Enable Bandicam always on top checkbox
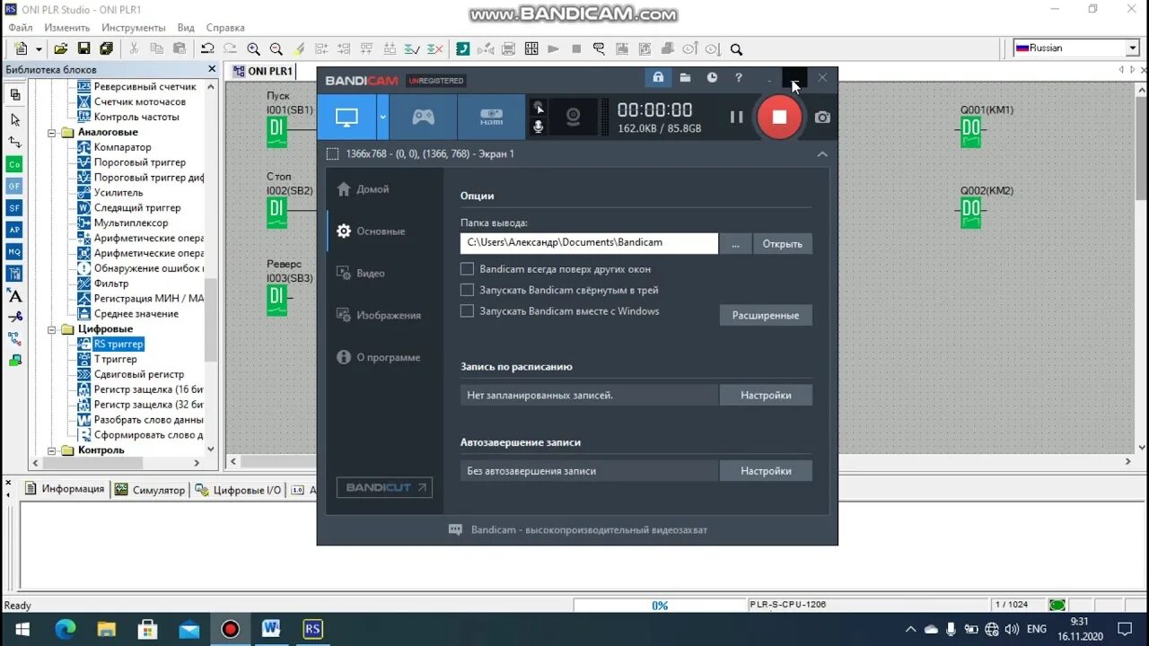 (467, 269)
